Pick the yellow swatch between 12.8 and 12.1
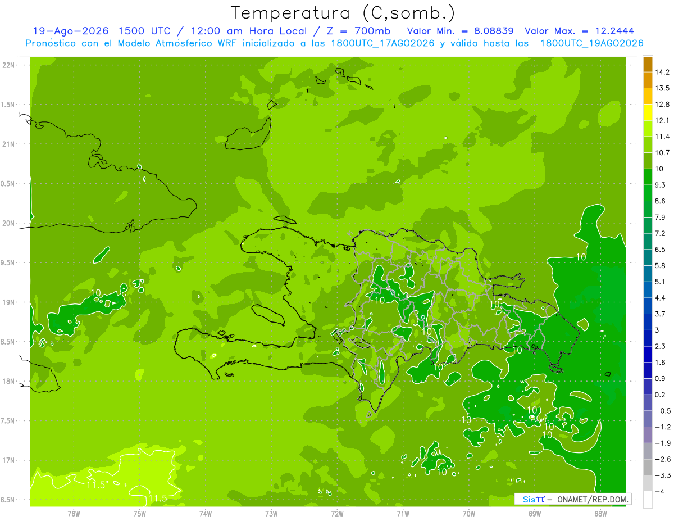 (648, 112)
